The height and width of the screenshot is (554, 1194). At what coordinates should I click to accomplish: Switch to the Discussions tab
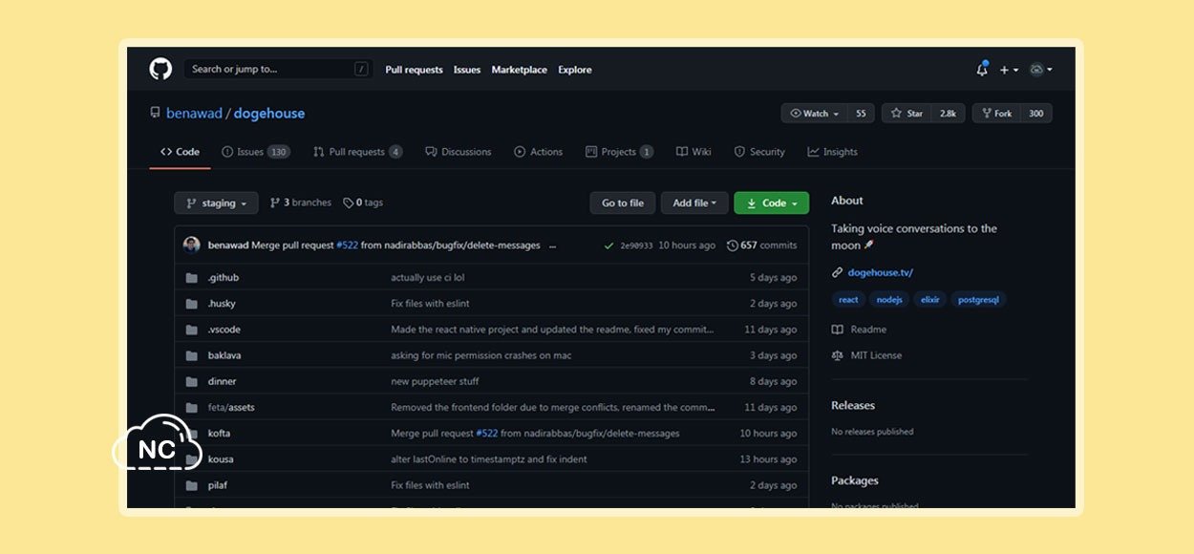click(x=458, y=152)
